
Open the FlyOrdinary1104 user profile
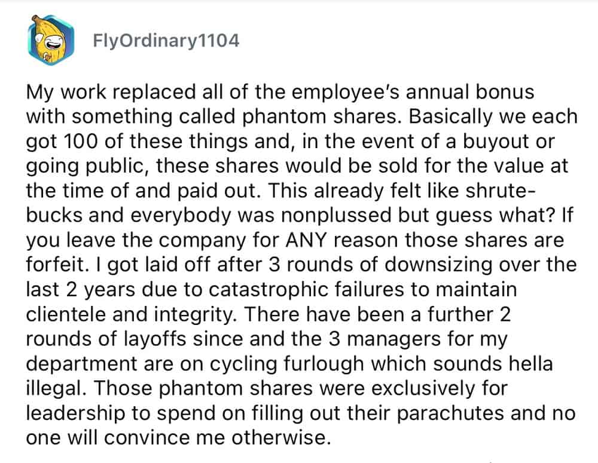tap(166, 41)
